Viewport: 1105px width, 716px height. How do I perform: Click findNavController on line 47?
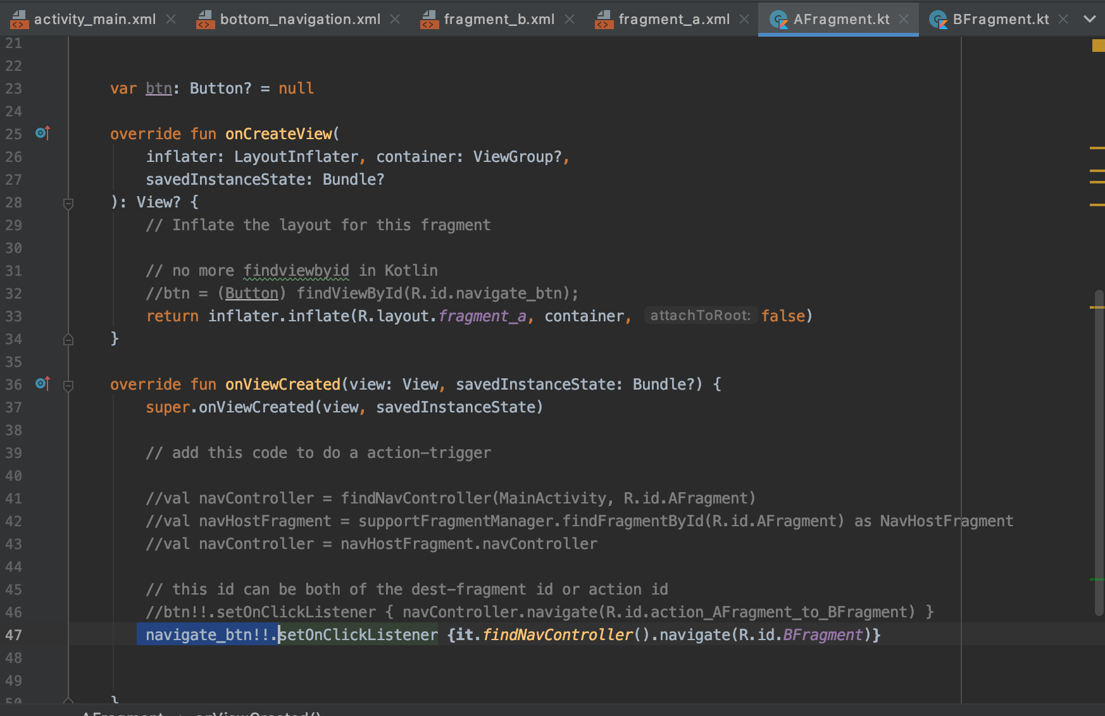tap(558, 634)
